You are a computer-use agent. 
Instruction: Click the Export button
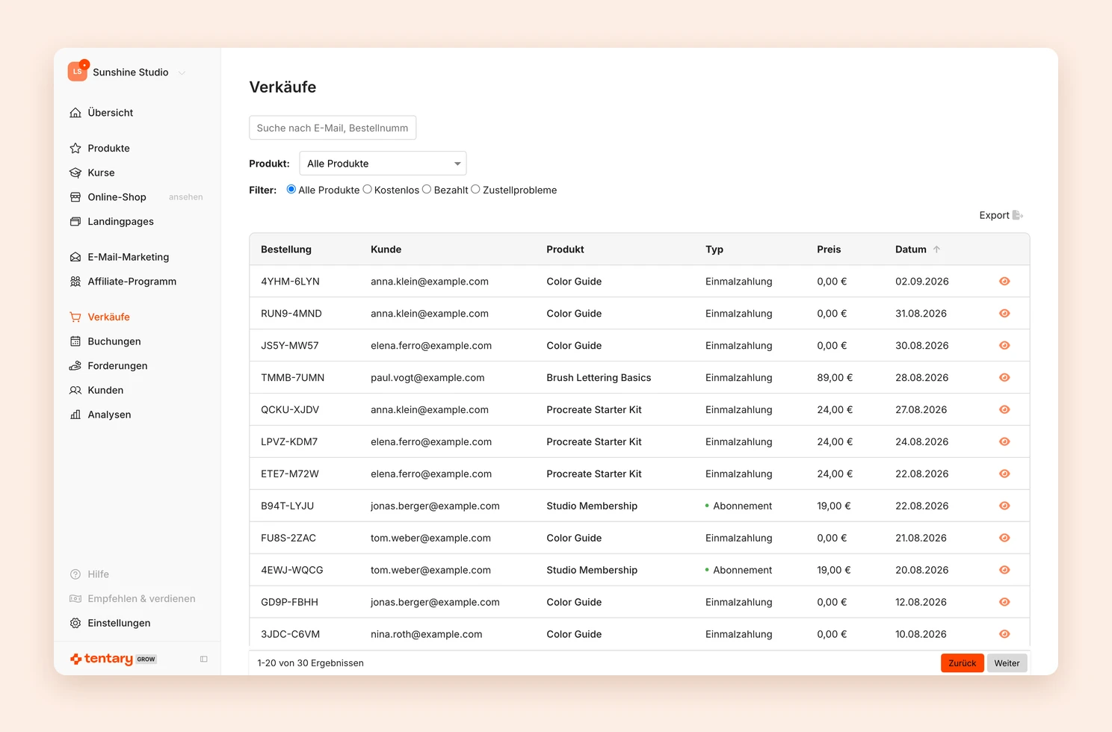1001,215
